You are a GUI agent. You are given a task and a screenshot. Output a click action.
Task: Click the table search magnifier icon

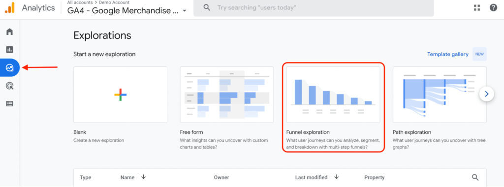(475, 177)
